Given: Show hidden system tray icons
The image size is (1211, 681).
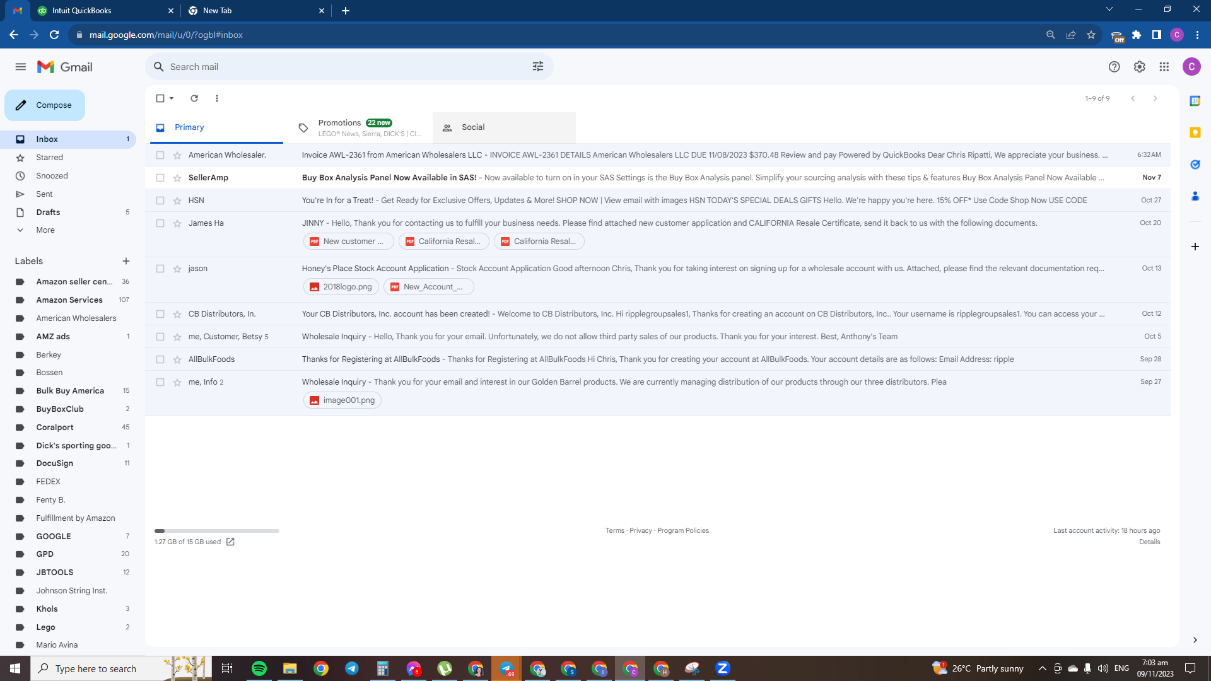Looking at the screenshot, I should coord(1042,668).
